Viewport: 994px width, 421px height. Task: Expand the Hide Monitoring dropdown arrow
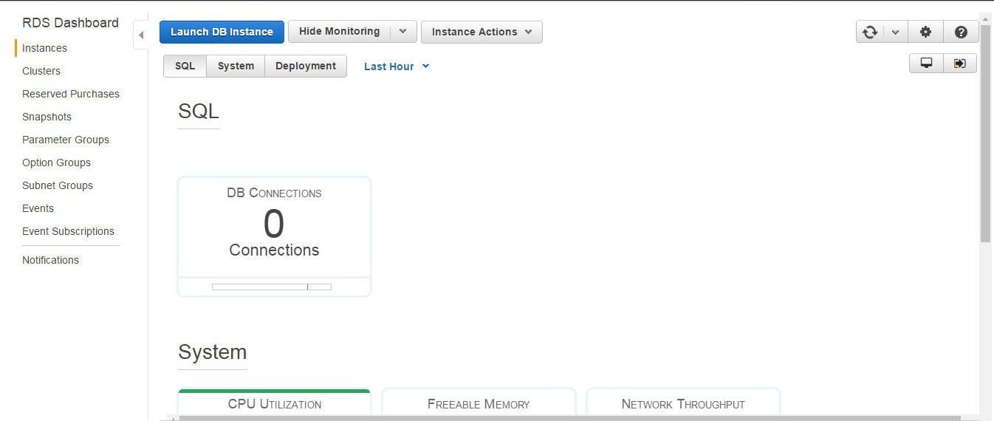pos(402,32)
